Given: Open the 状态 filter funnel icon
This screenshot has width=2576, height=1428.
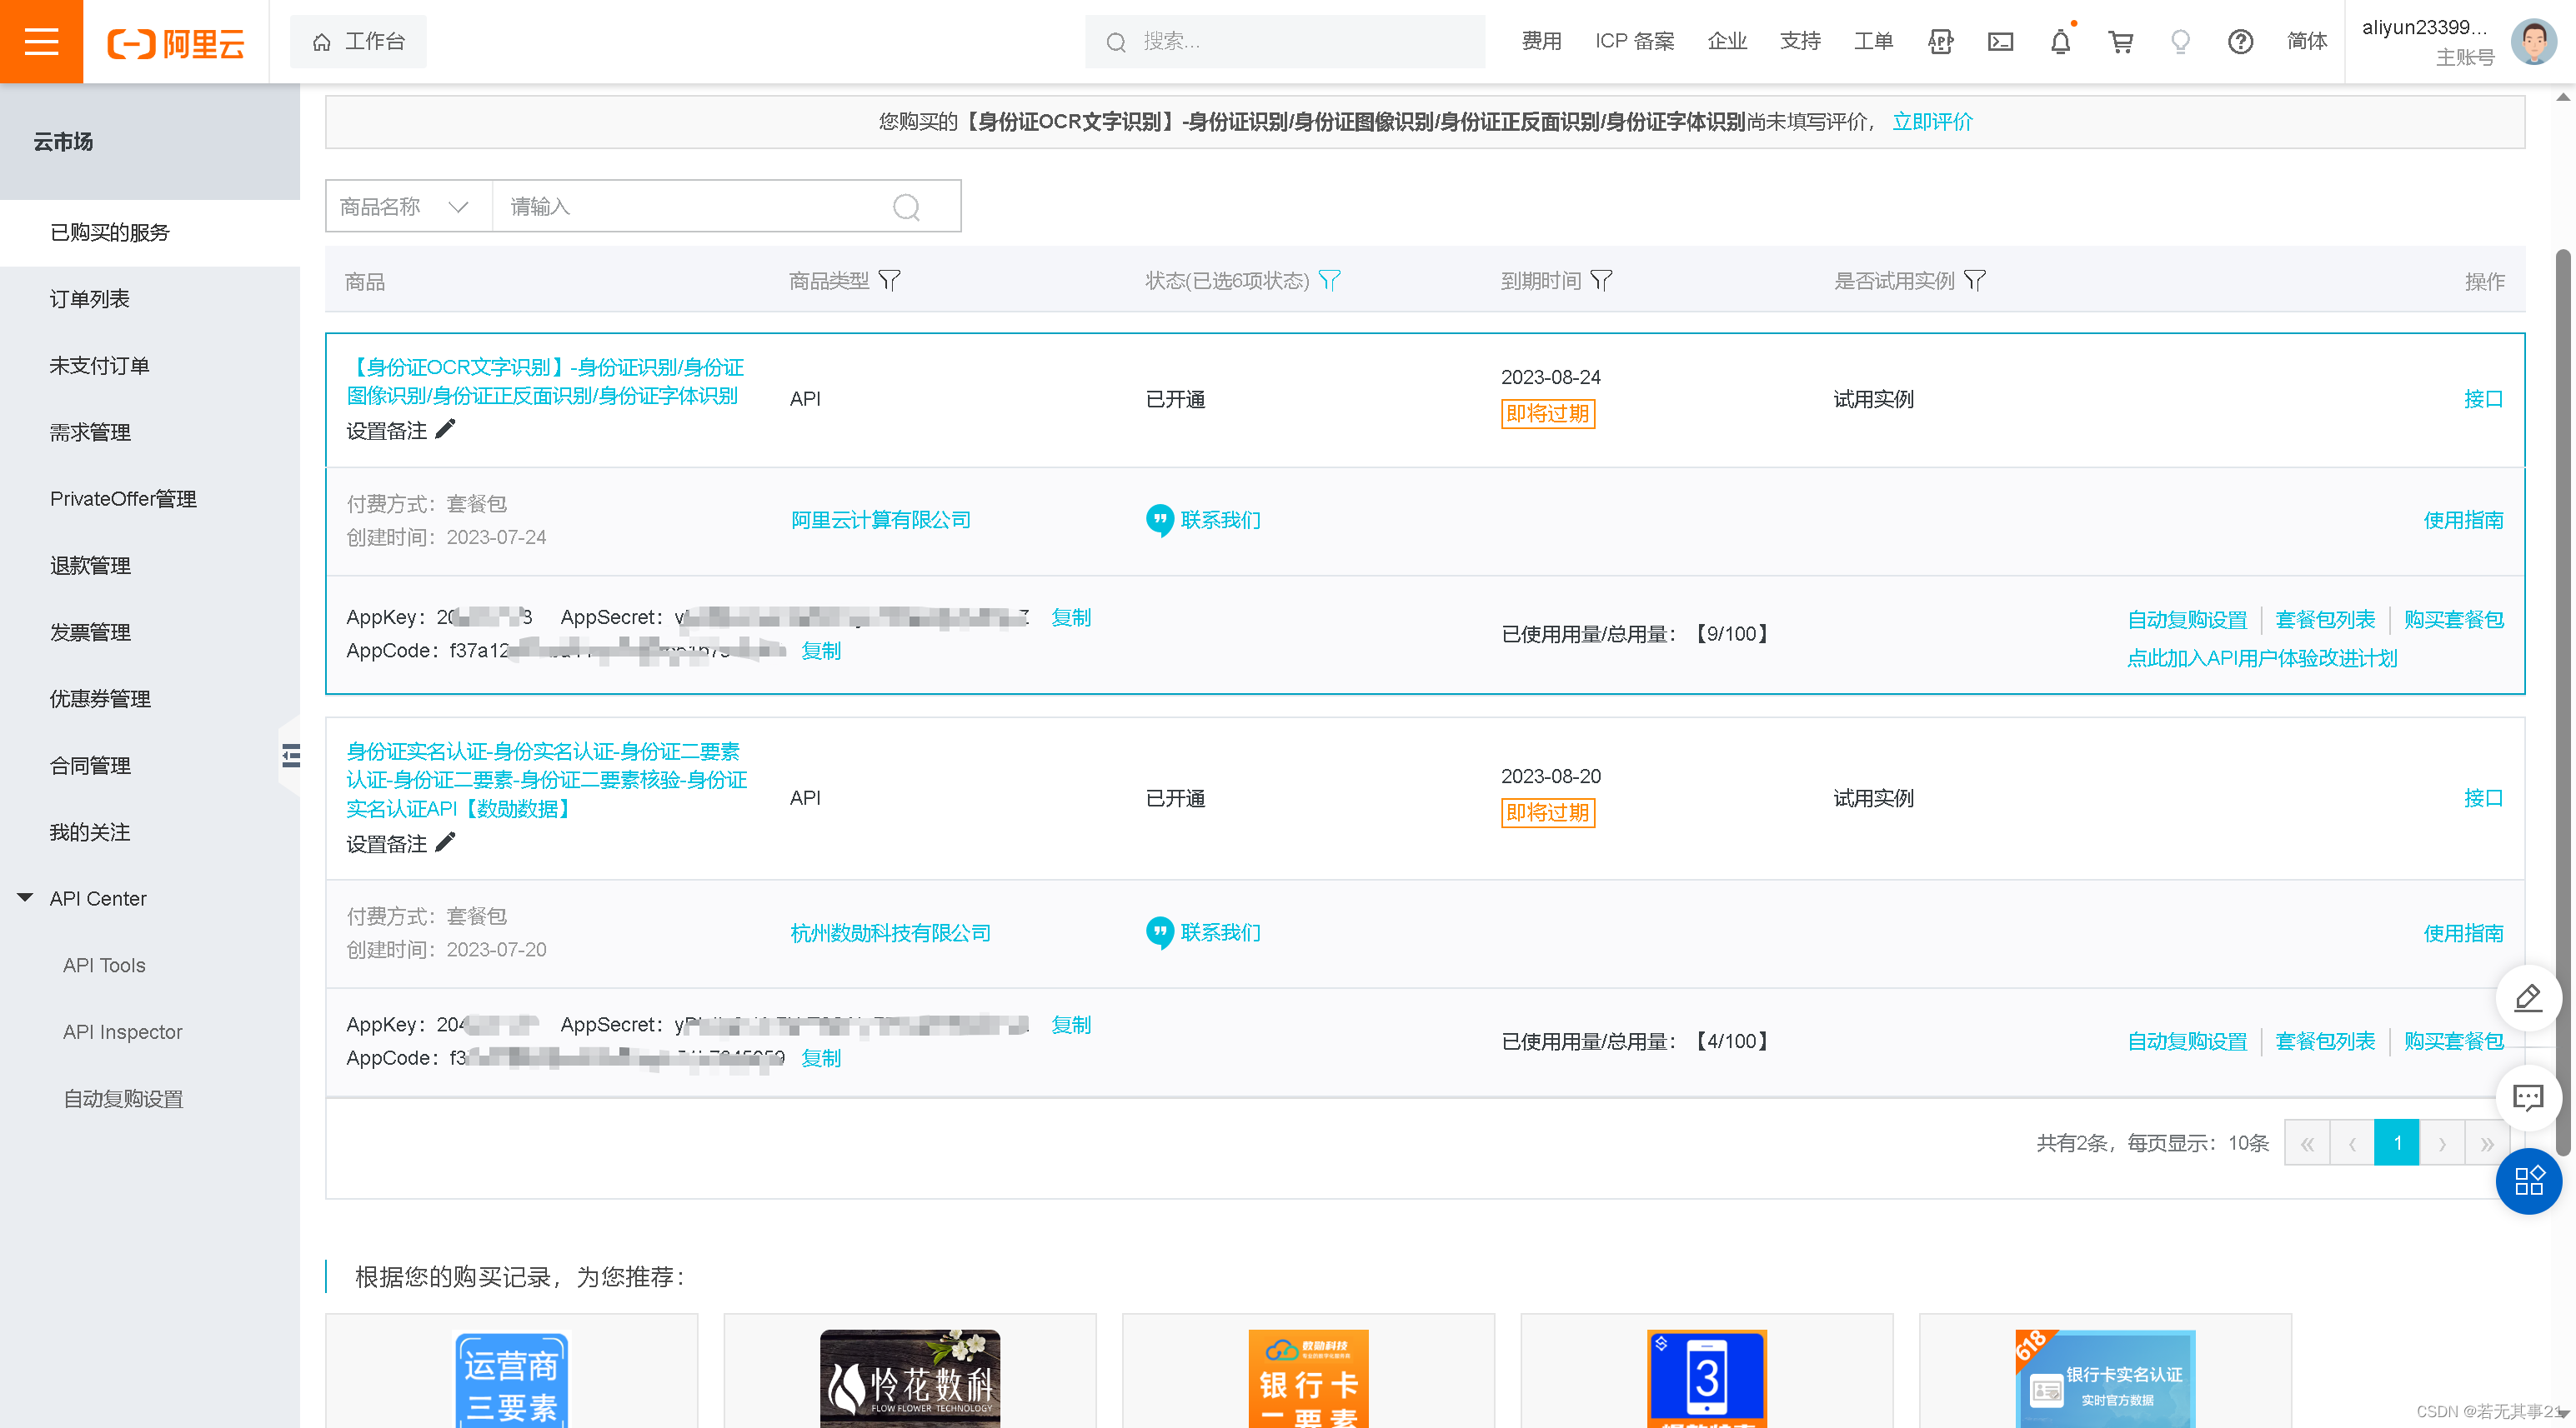Looking at the screenshot, I should tap(1329, 281).
